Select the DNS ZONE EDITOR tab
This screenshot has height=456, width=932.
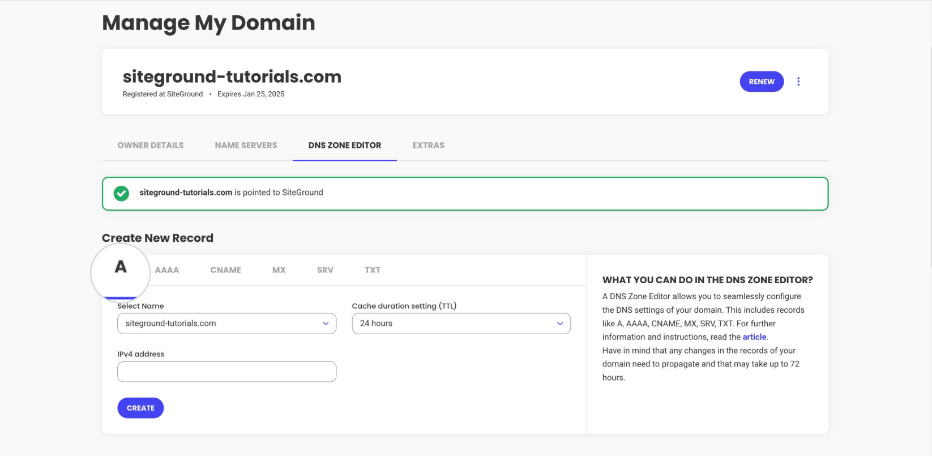[x=345, y=146]
